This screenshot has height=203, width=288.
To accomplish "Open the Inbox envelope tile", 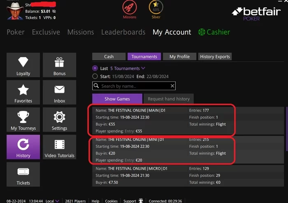I will pyautogui.click(x=59, y=92).
